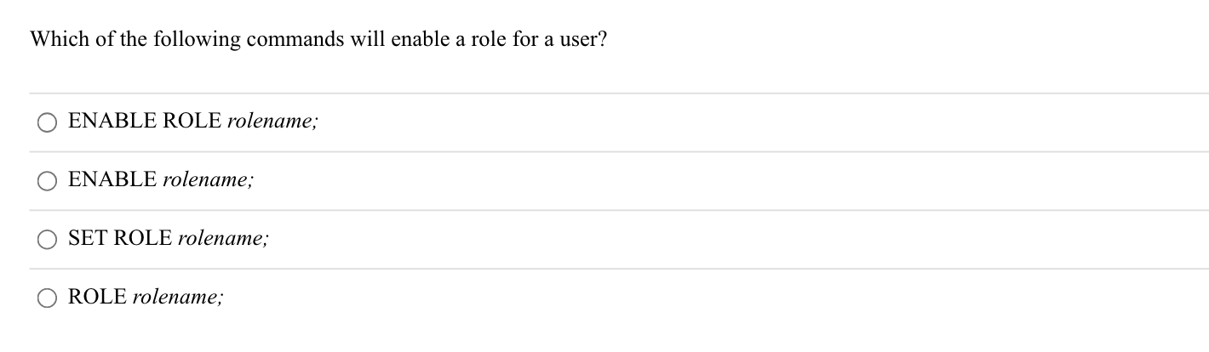Mark the "ROLE rolename;" radio button
1209x352 pixels.
[x=48, y=298]
